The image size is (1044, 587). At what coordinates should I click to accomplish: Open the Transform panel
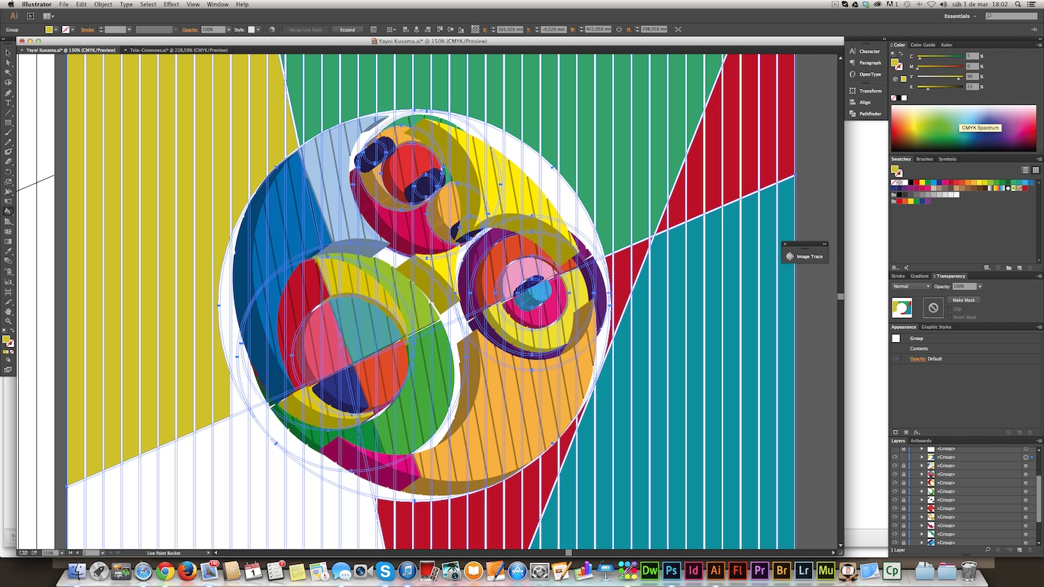coord(865,90)
